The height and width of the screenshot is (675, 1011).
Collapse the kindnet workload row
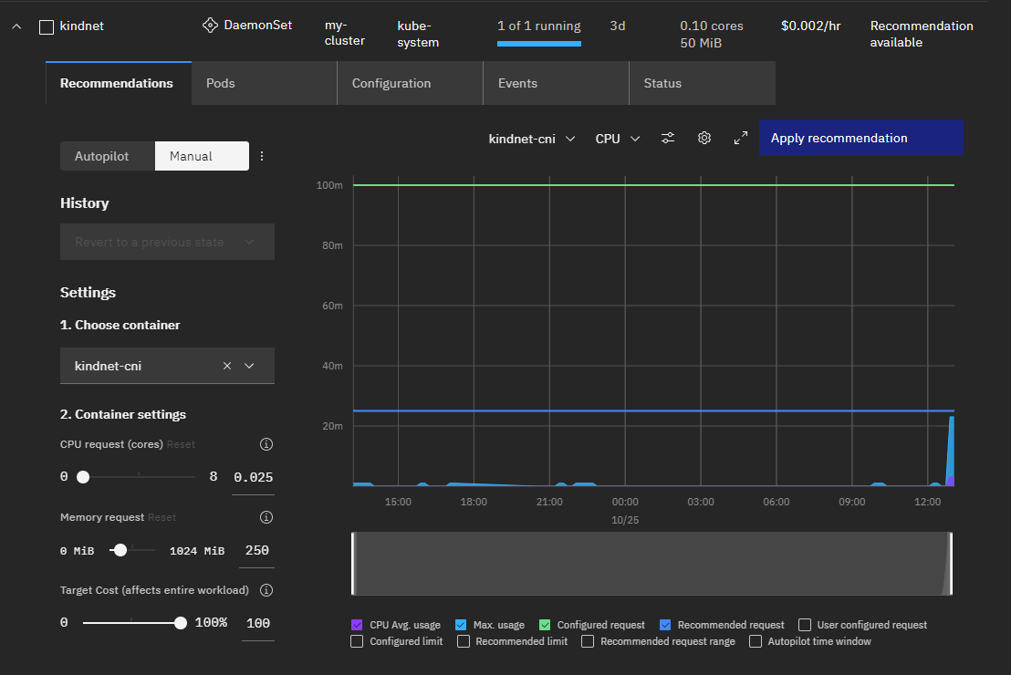tap(16, 26)
